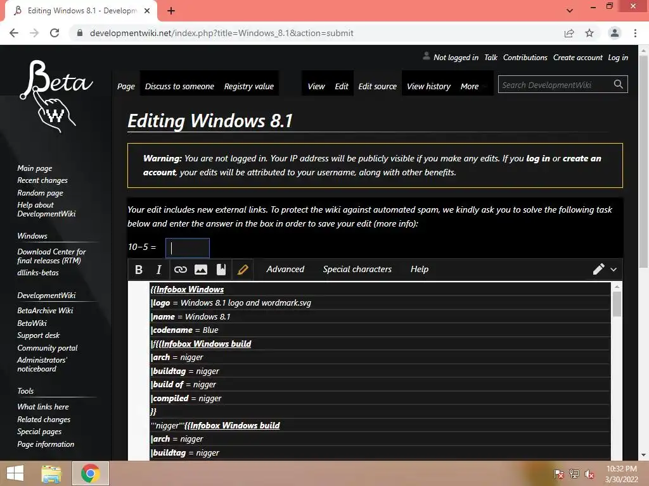
Task: Reload the page with refresh icon
Action: pos(55,33)
